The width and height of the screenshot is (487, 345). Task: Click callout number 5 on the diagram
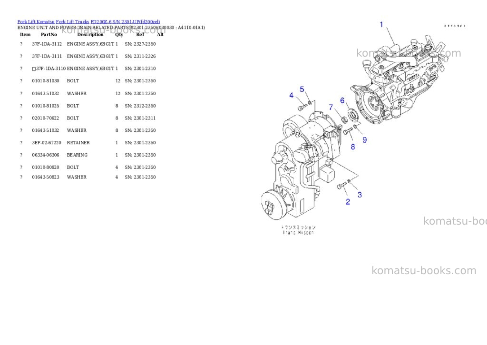coord(302,89)
